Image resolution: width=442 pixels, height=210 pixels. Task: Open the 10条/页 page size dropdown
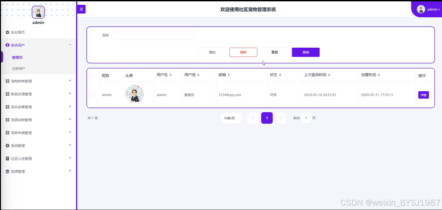click(x=231, y=118)
